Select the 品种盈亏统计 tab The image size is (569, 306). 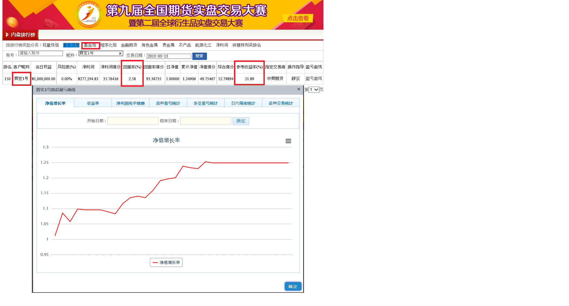tap(168, 103)
